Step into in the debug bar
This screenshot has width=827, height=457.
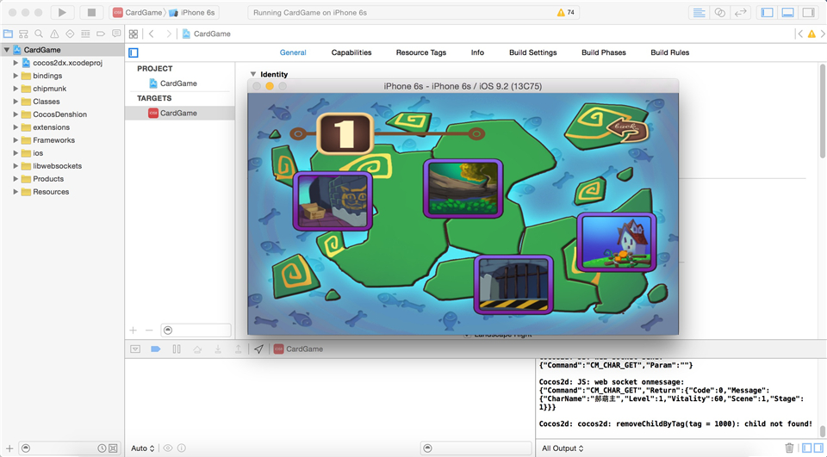pyautogui.click(x=218, y=349)
